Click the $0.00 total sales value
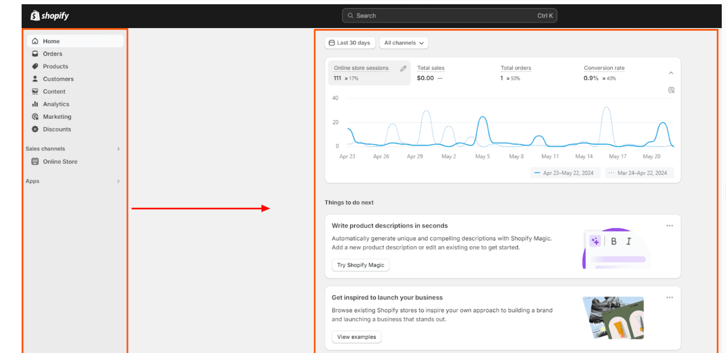Screen dimensions: 726x353 (x=425, y=78)
